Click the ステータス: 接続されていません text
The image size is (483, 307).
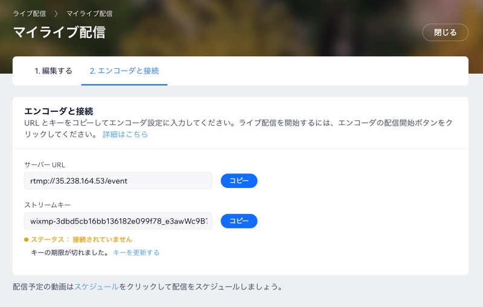click(x=82, y=240)
